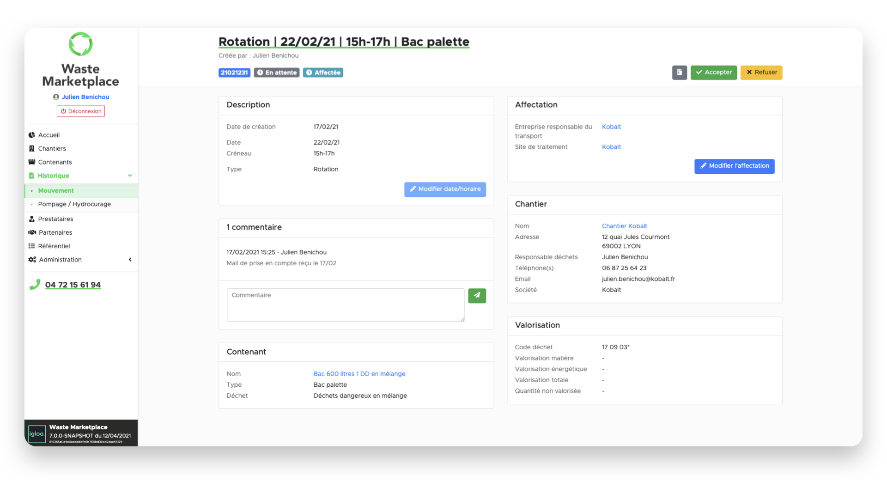Viewport: 887px width, 499px height.
Task: Click the green phone icon
Action: click(x=35, y=285)
